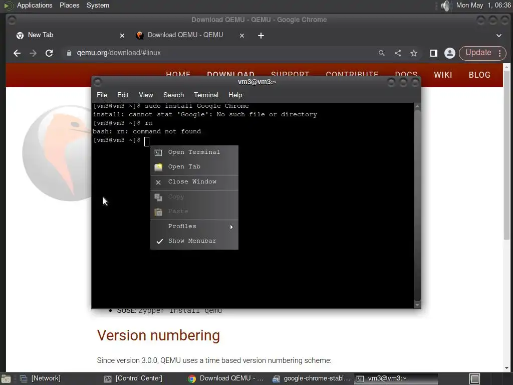Open the BLOG link on QEMU site
The width and height of the screenshot is (513, 385).
tap(479, 75)
